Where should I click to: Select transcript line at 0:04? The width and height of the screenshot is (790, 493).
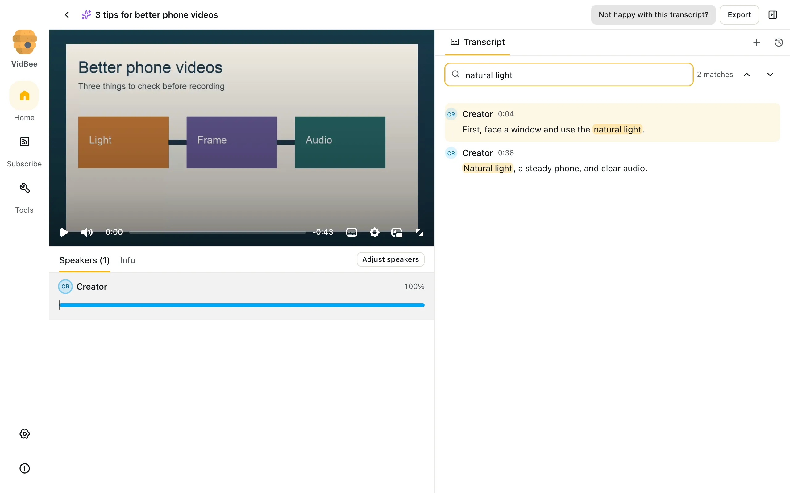613,122
